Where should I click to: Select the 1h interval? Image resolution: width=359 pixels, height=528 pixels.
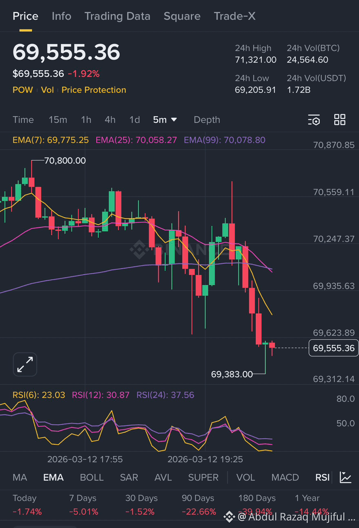(x=86, y=120)
